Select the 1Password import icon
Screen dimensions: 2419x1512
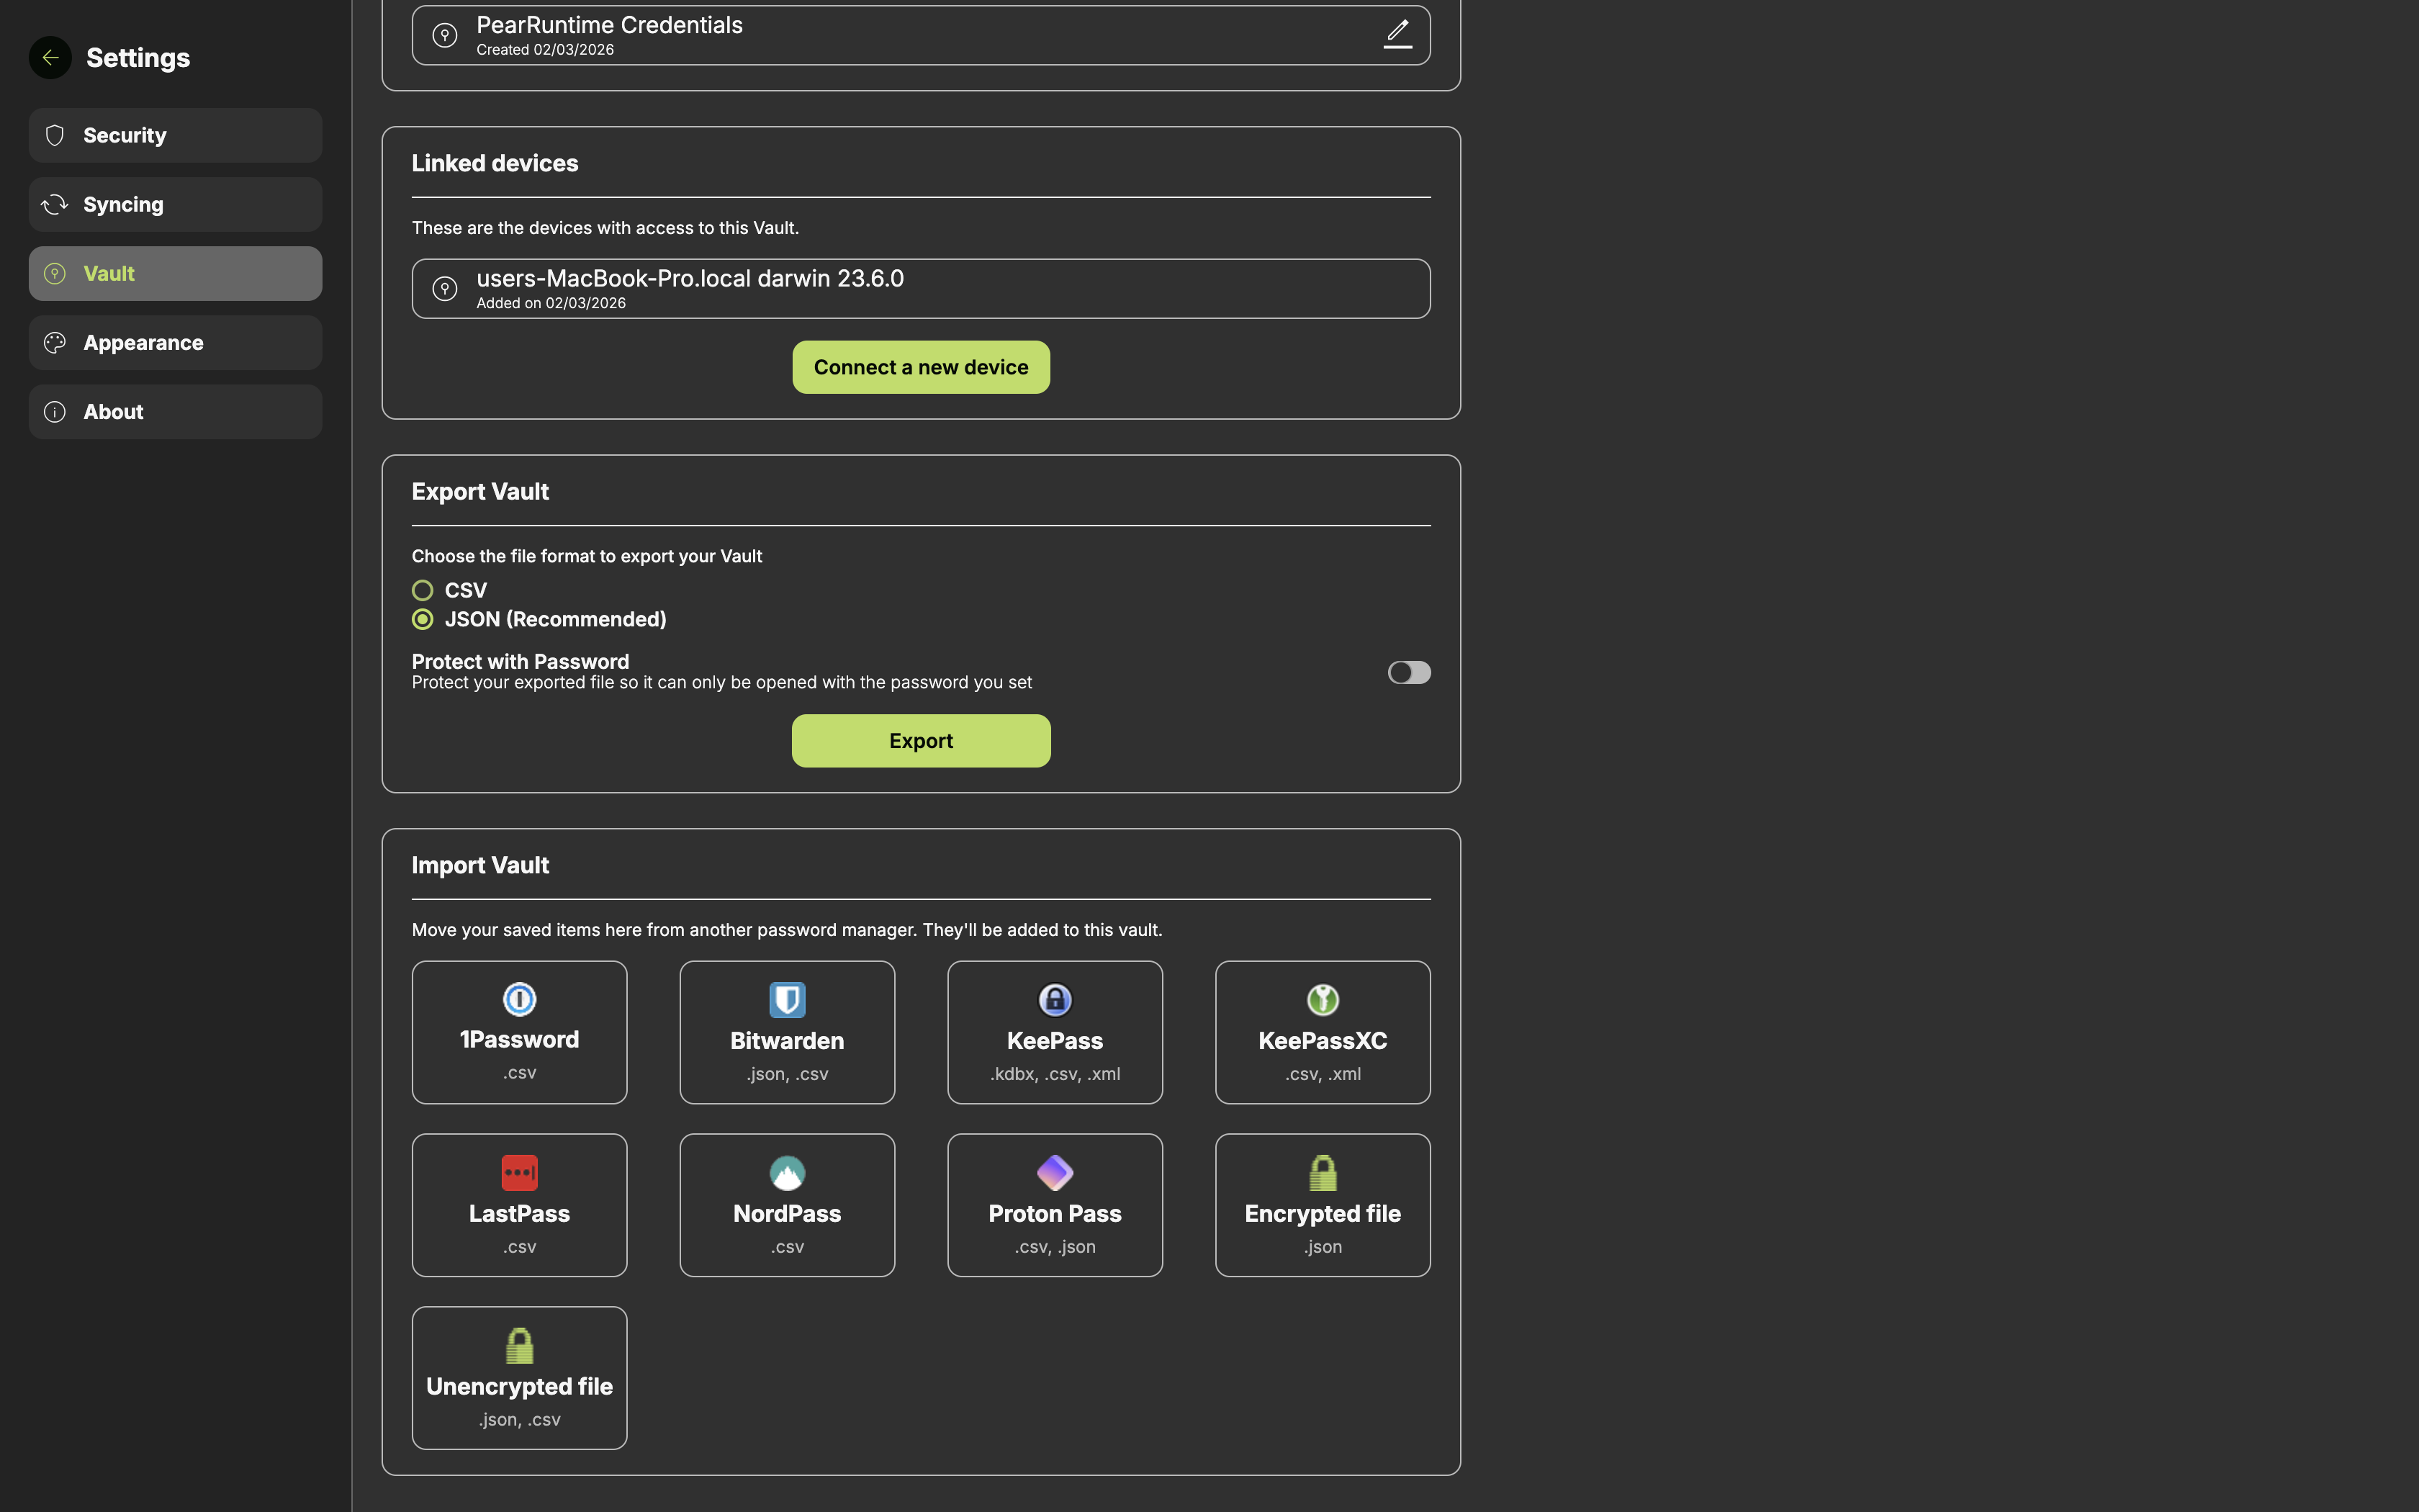click(519, 999)
